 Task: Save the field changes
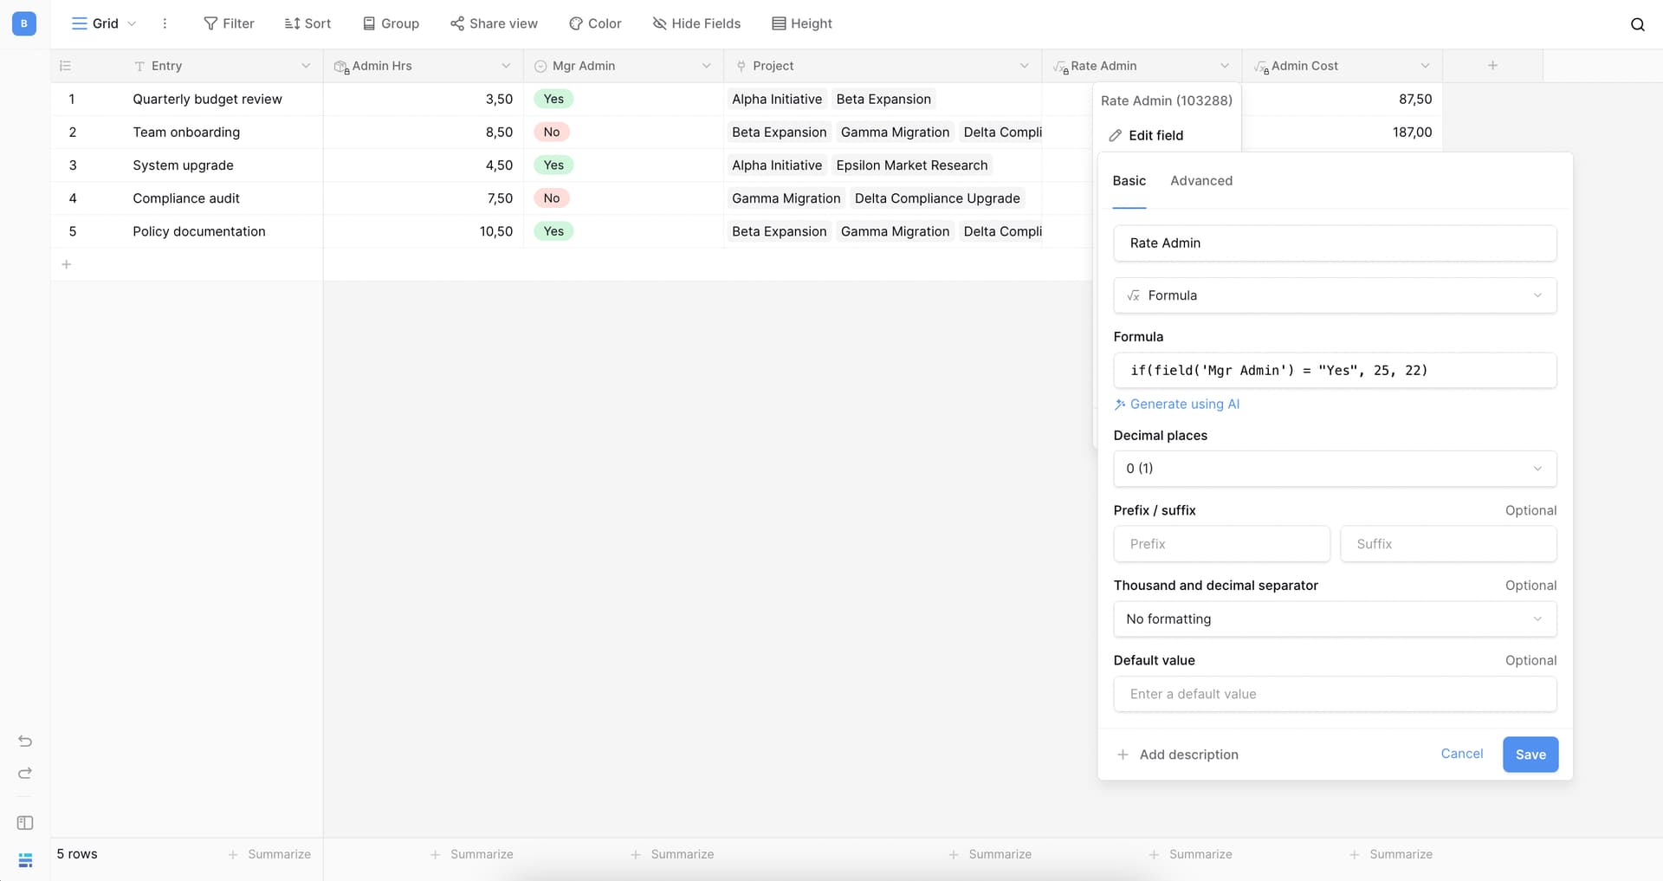click(1530, 755)
